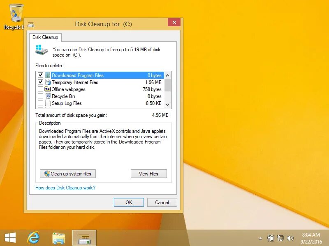Show hidden tray icons with the up arrow
Image resolution: width=329 pixels, height=246 pixels.
coord(260,237)
